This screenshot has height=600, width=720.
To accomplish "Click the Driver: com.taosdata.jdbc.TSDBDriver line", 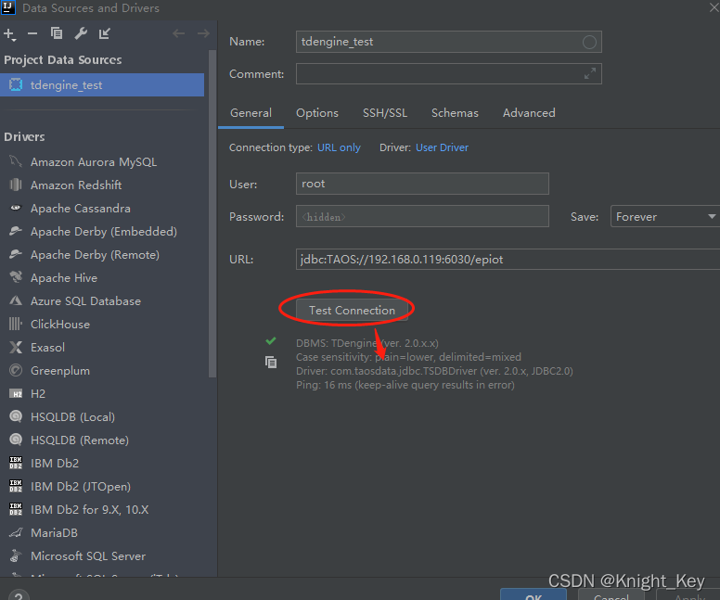I will (434, 371).
